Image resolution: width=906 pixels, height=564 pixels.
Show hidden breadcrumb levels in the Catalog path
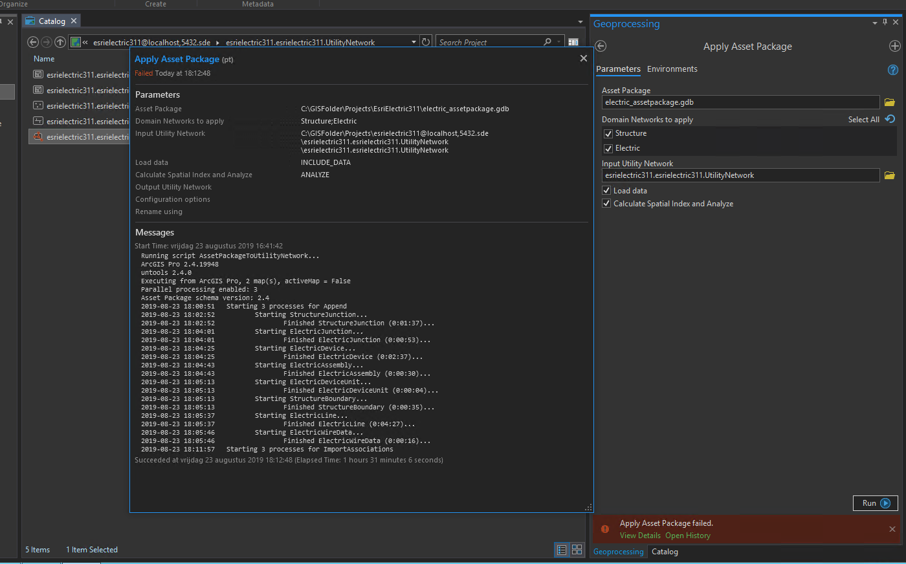tap(85, 43)
